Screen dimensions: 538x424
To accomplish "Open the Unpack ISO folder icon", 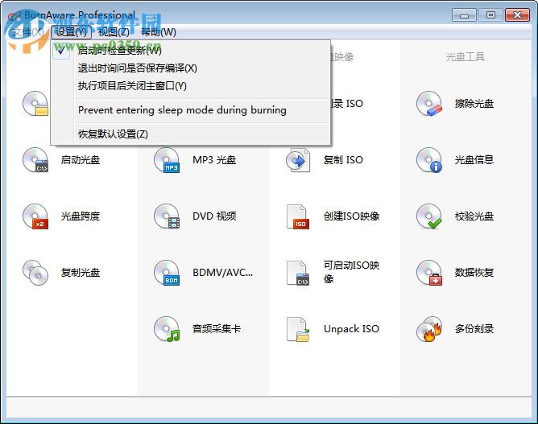I will [298, 329].
